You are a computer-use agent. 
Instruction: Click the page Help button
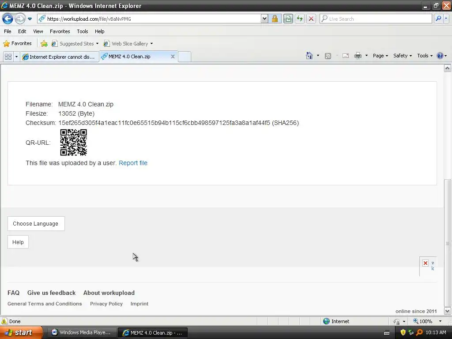[18, 242]
